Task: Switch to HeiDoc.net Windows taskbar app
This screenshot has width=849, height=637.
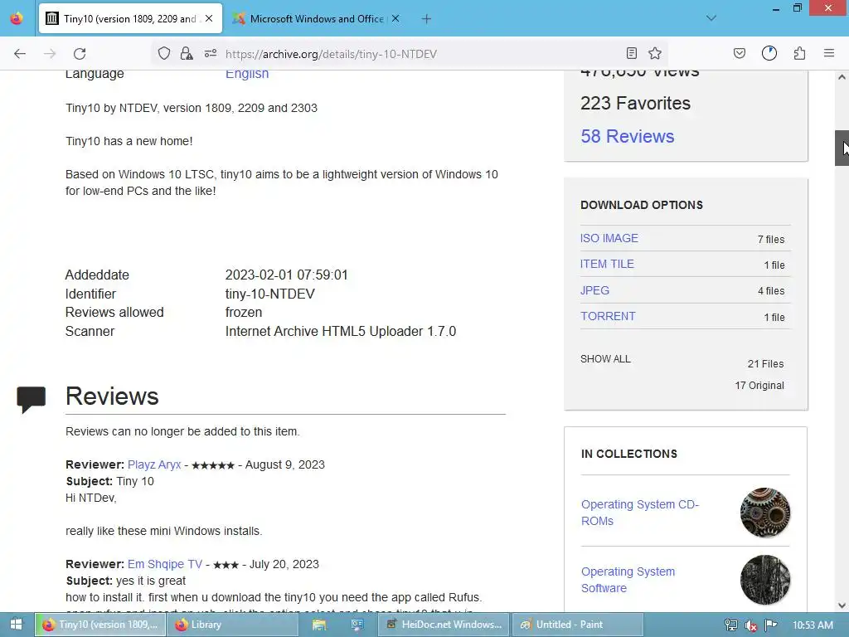Action: point(444,625)
